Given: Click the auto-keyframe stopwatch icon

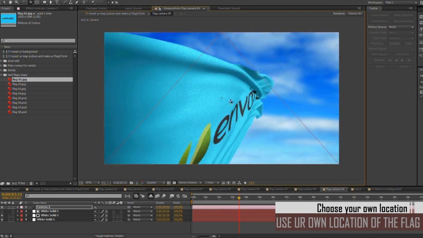Looking at the screenshot, I should coord(178,196).
